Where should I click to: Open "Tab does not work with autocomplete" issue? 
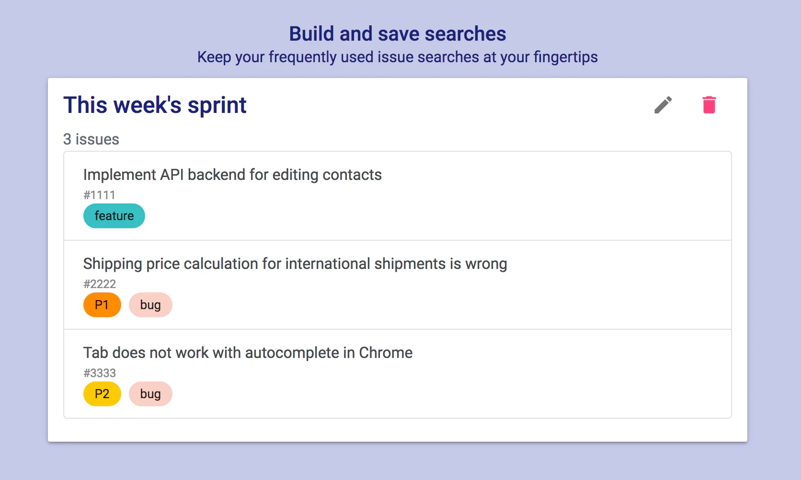[x=248, y=353]
